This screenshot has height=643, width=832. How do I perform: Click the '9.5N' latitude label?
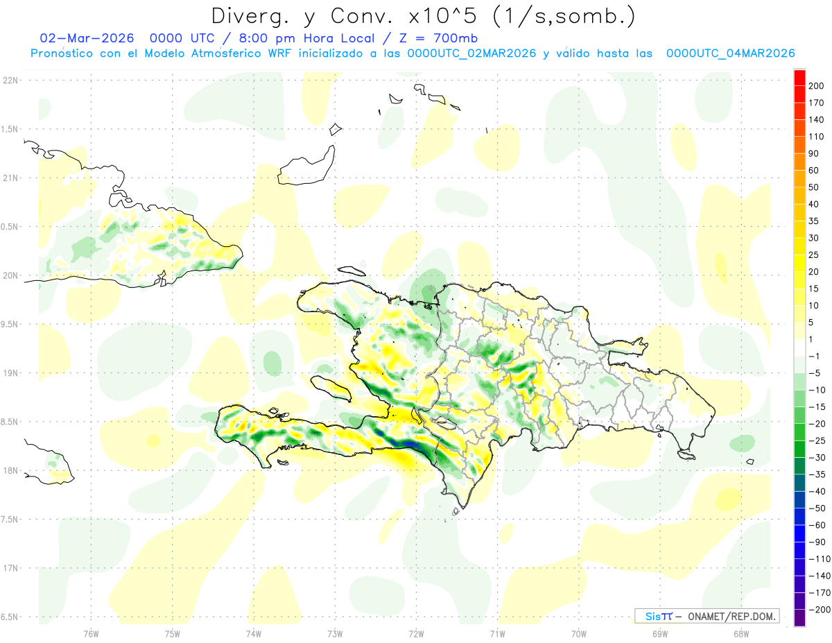[x=10, y=324]
